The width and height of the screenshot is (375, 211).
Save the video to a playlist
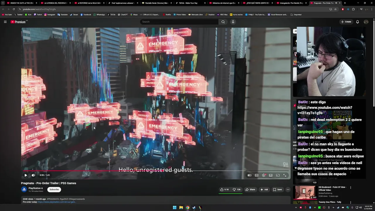(277, 190)
